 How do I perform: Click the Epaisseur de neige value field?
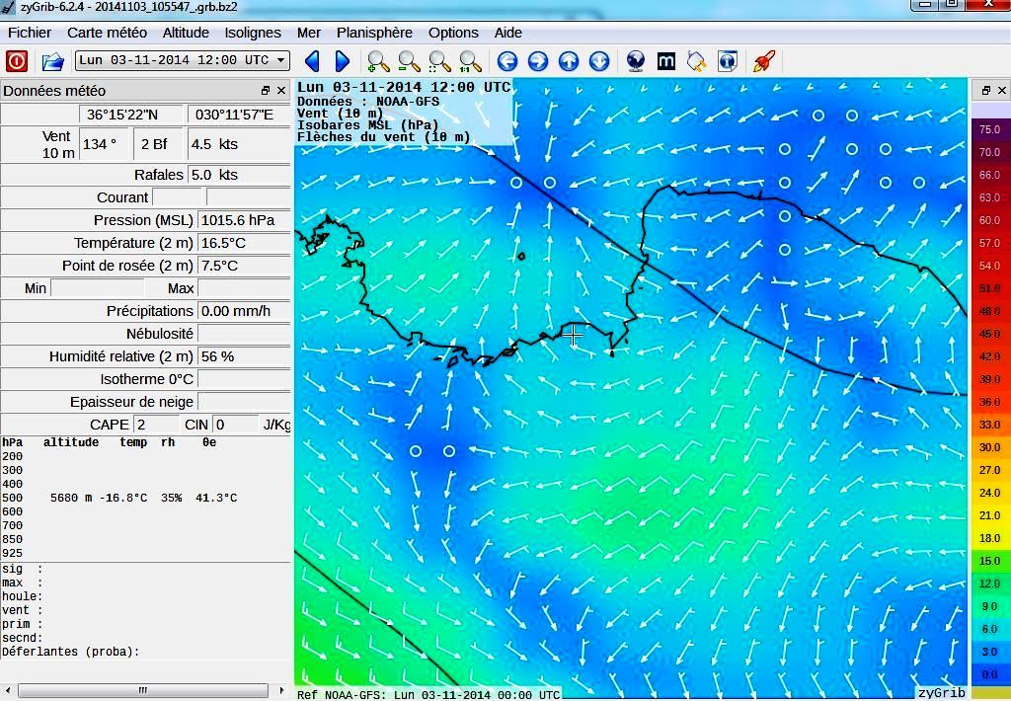244,402
